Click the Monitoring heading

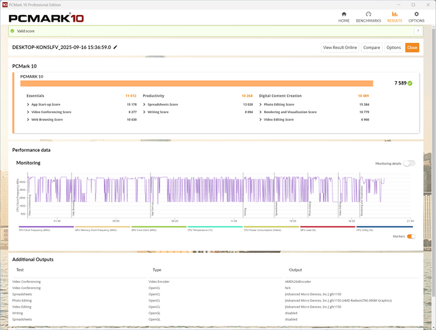coord(29,163)
